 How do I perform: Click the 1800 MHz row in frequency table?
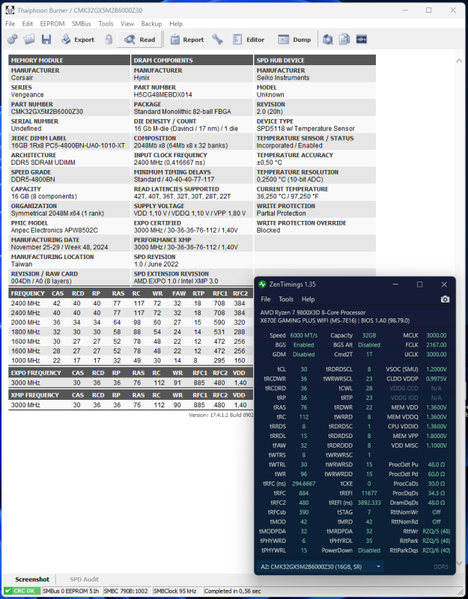pyautogui.click(x=130, y=332)
